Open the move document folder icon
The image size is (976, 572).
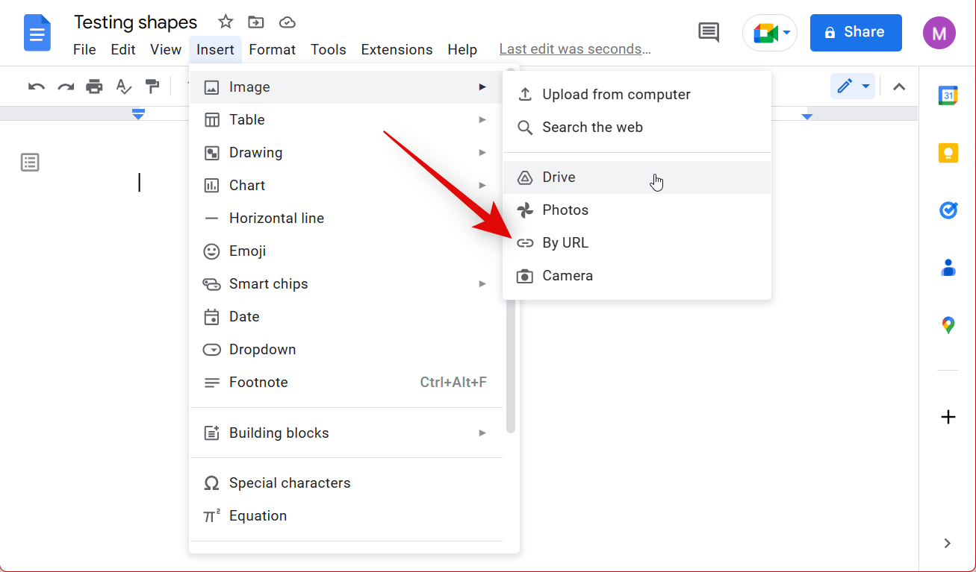(x=256, y=22)
